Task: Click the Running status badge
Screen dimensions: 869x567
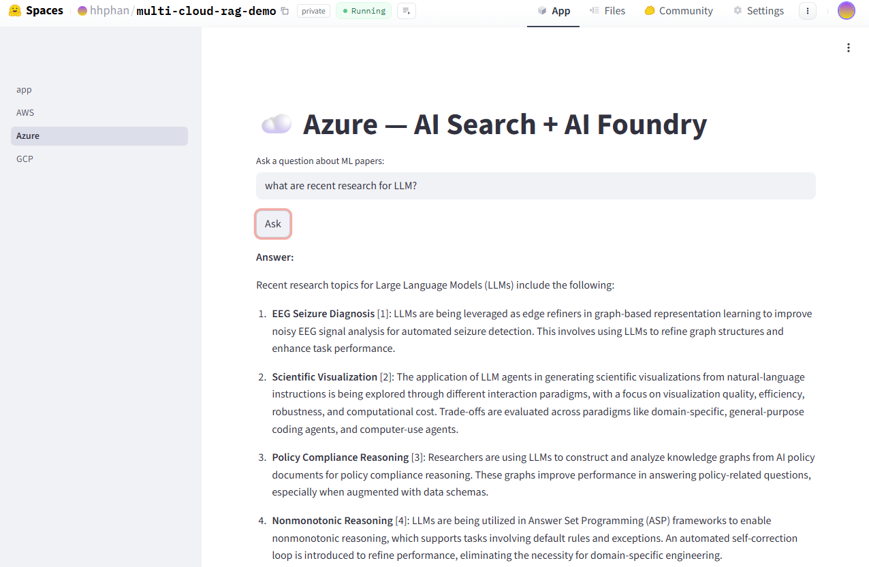Action: pyautogui.click(x=364, y=11)
